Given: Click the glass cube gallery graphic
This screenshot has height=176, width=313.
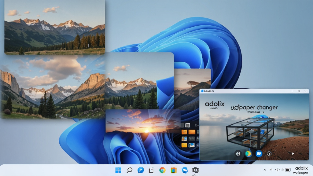Looking at the screenshot, I should coord(250,133).
